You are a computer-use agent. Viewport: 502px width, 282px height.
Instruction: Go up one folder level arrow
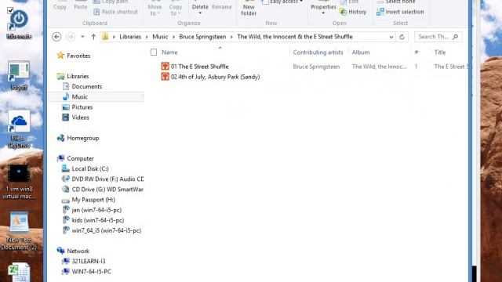[93, 37]
